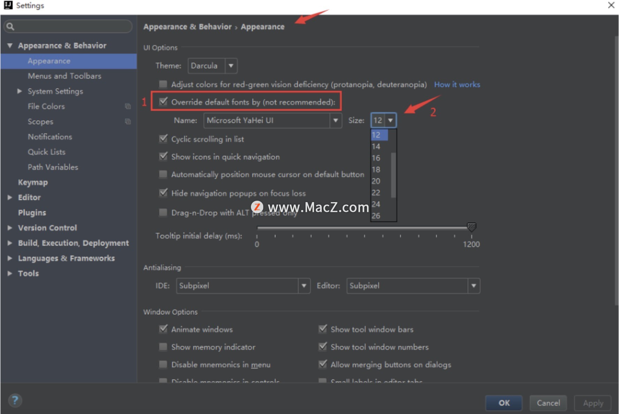
Task: Select size 16 in dropdown list
Action: coord(380,158)
